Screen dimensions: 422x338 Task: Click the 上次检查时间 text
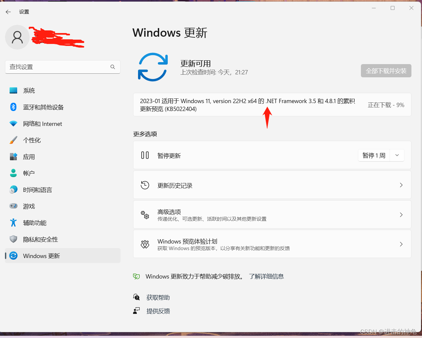(214, 72)
